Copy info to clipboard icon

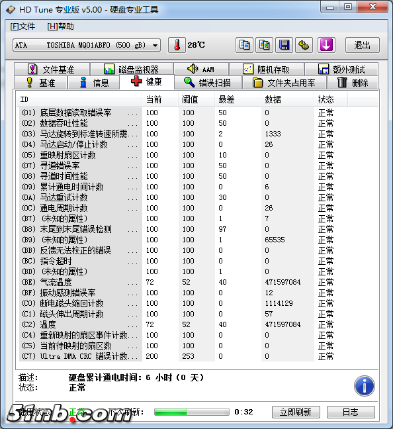coord(244,45)
